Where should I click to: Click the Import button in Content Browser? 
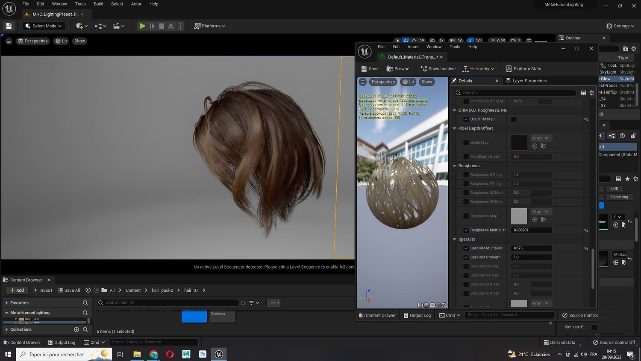click(x=43, y=290)
